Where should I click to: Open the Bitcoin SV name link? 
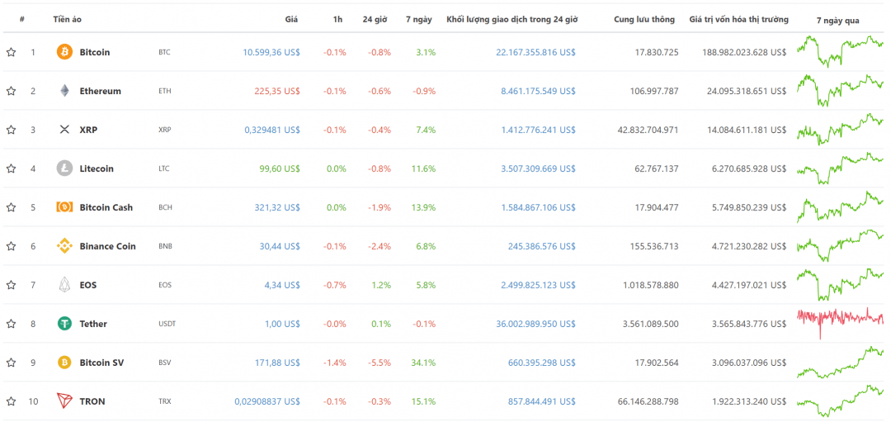(x=101, y=363)
